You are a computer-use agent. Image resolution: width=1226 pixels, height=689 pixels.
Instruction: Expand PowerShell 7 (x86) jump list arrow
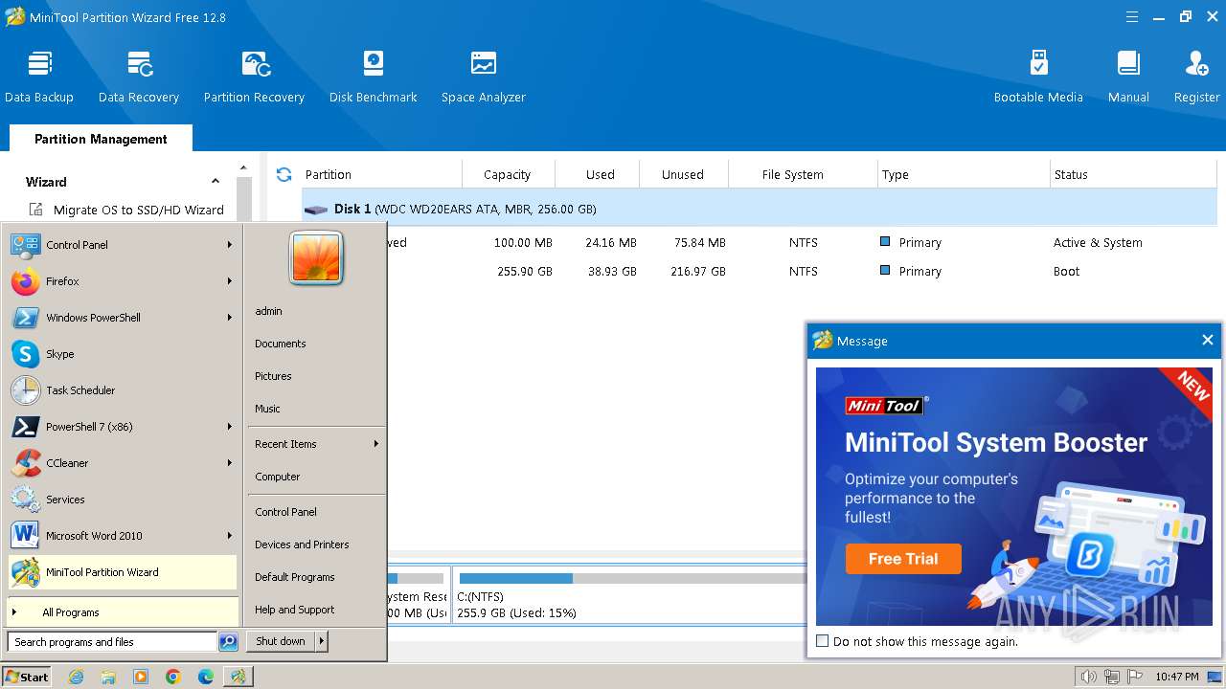pyautogui.click(x=230, y=427)
